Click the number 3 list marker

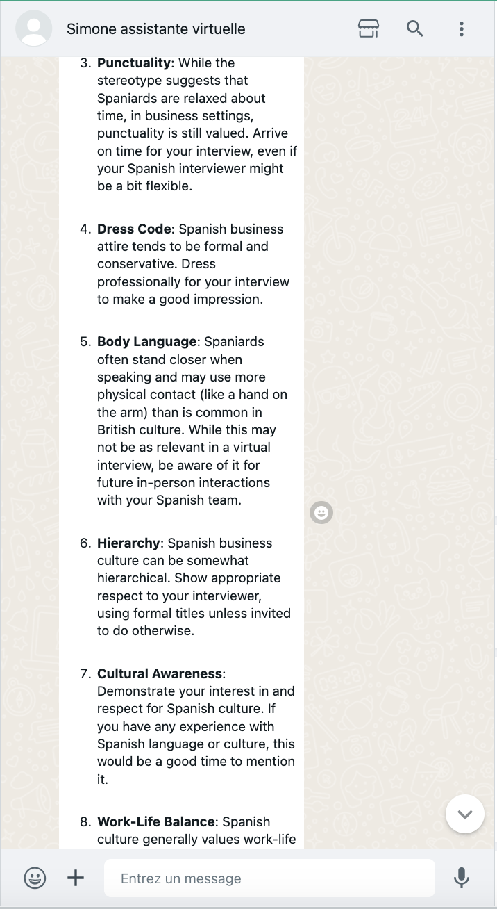(85, 63)
